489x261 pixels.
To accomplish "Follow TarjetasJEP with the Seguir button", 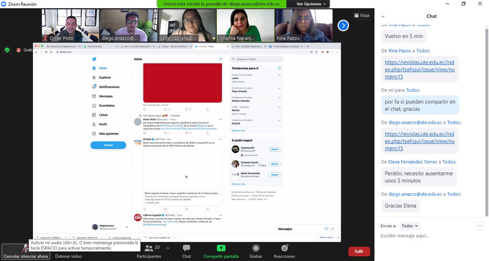I will [275, 150].
